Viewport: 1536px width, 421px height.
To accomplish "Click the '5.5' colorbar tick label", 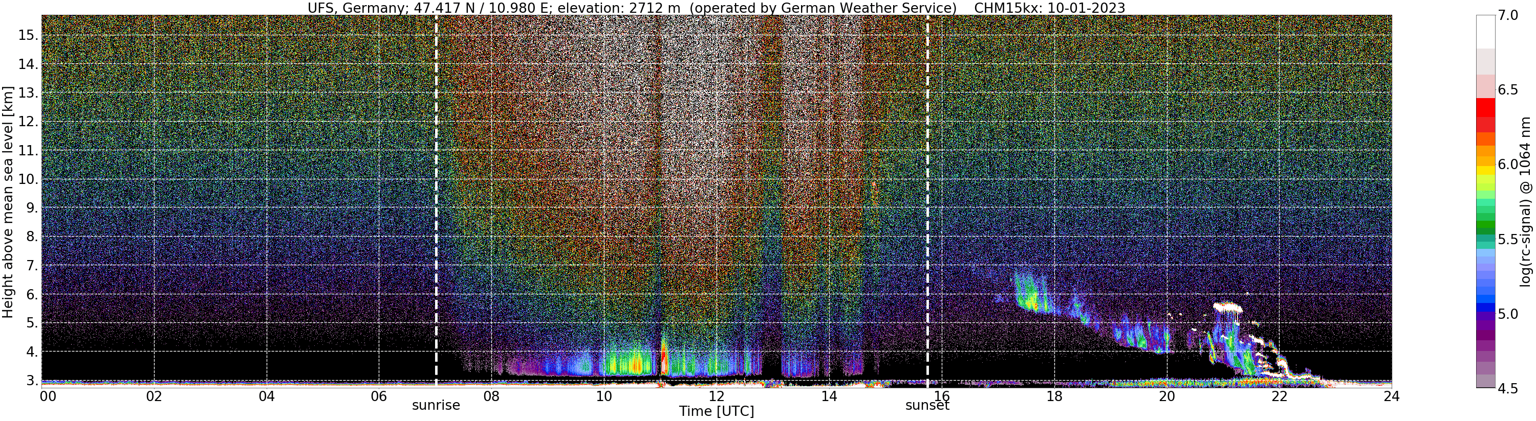I will coord(1508,240).
